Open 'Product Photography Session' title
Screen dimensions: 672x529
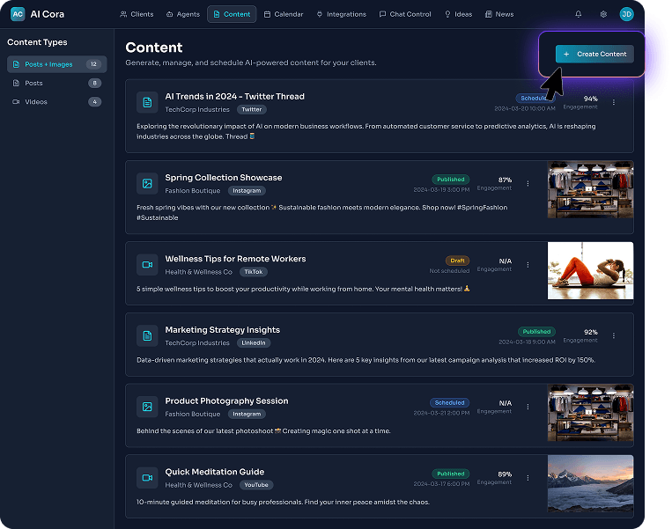226,400
